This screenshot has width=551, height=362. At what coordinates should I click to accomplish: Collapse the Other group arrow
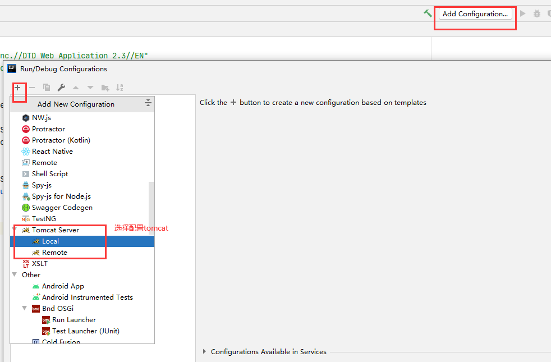coord(15,274)
